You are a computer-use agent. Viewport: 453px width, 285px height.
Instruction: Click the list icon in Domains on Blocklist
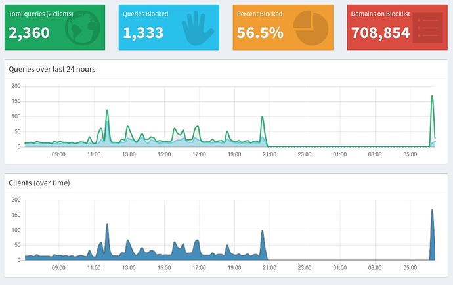click(427, 28)
